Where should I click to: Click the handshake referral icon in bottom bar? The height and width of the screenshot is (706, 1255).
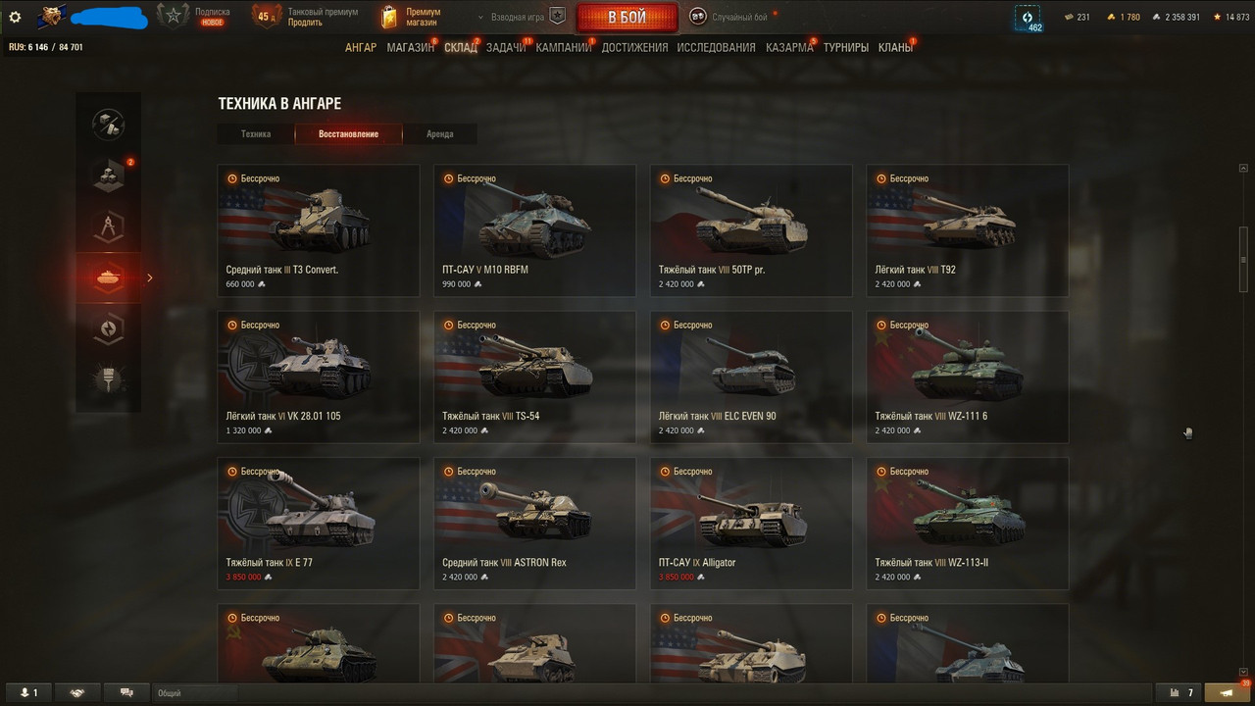pyautogui.click(x=77, y=693)
